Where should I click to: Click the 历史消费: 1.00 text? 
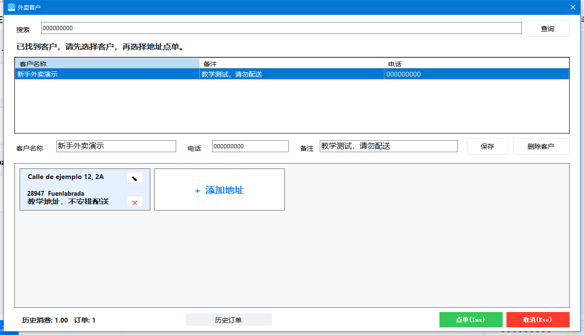(45, 320)
